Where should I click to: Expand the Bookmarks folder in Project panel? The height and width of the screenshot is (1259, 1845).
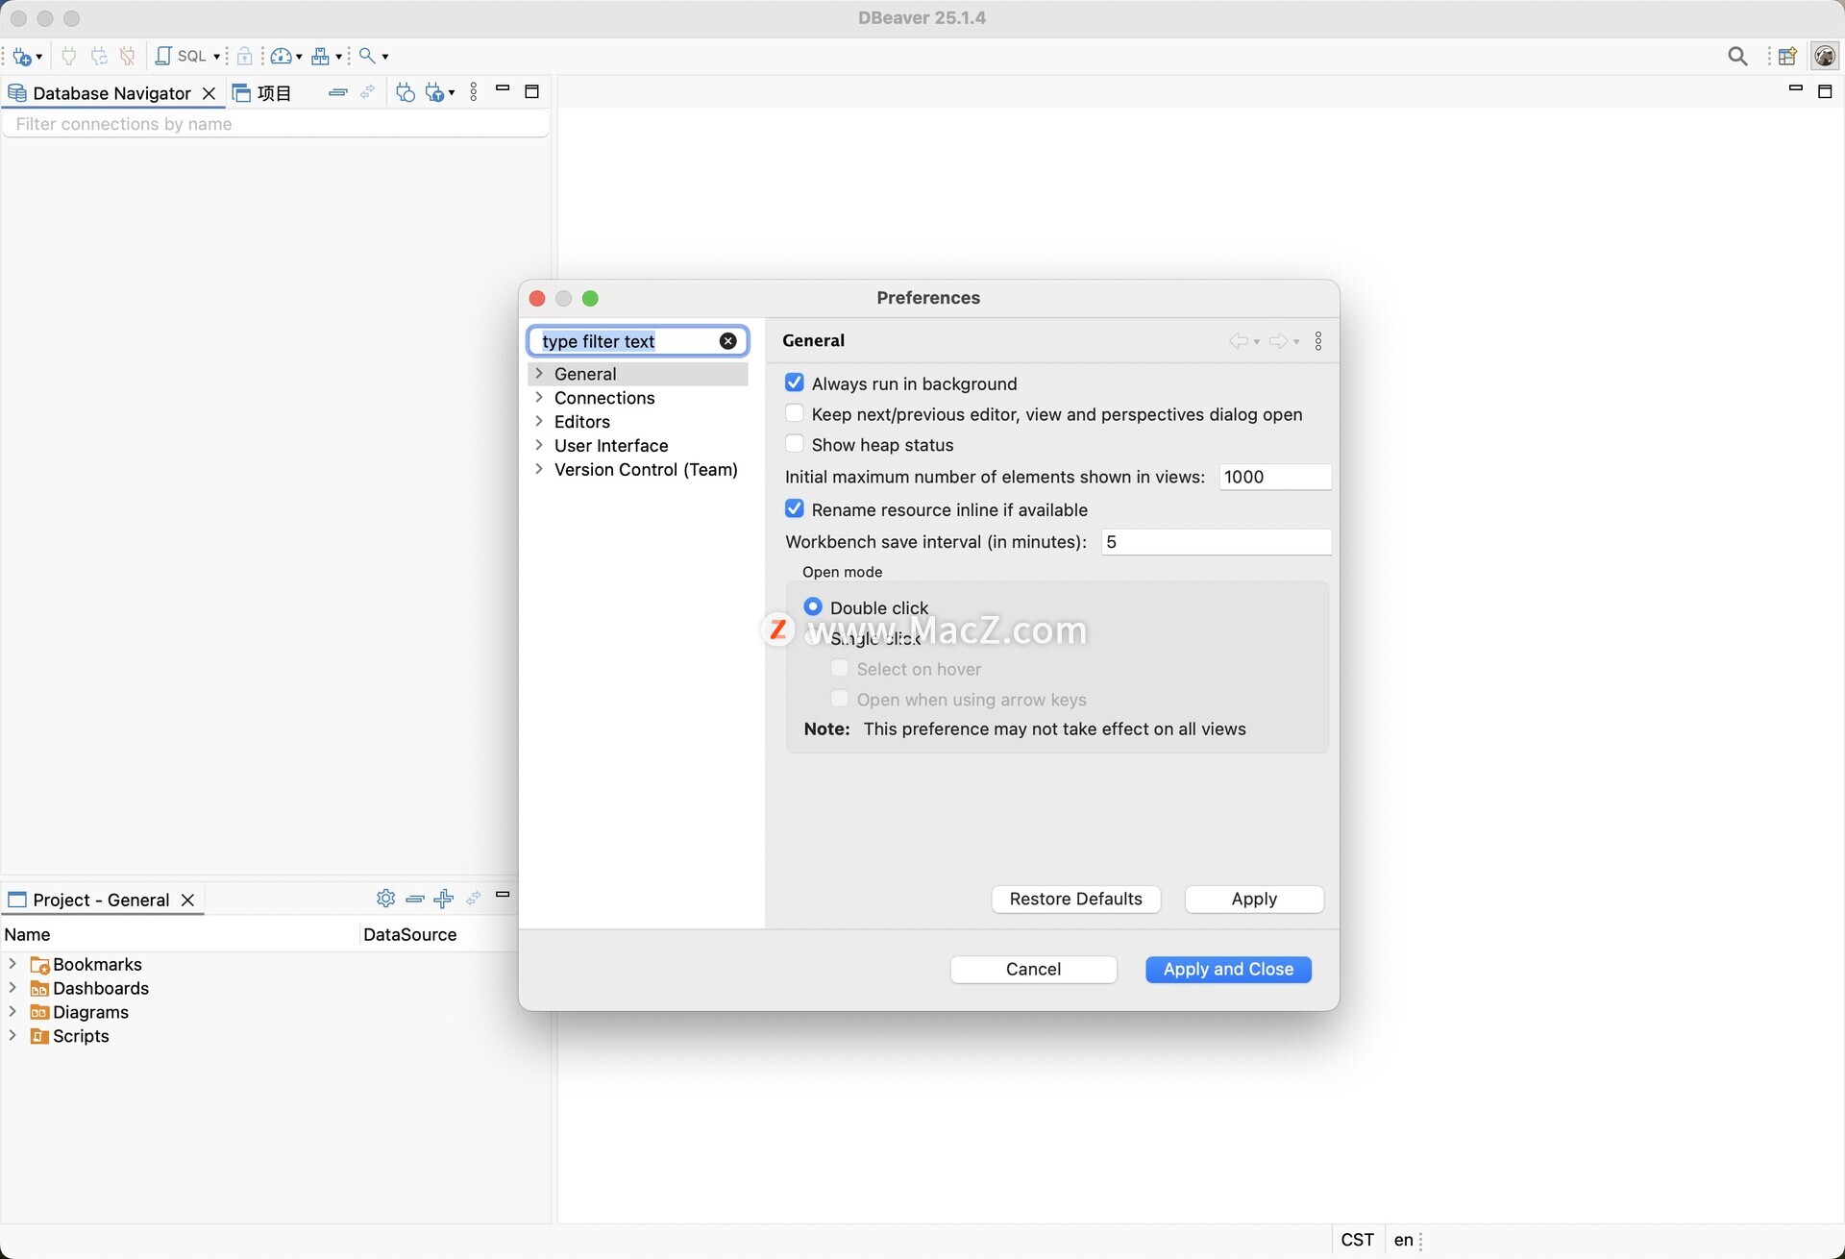tap(12, 963)
